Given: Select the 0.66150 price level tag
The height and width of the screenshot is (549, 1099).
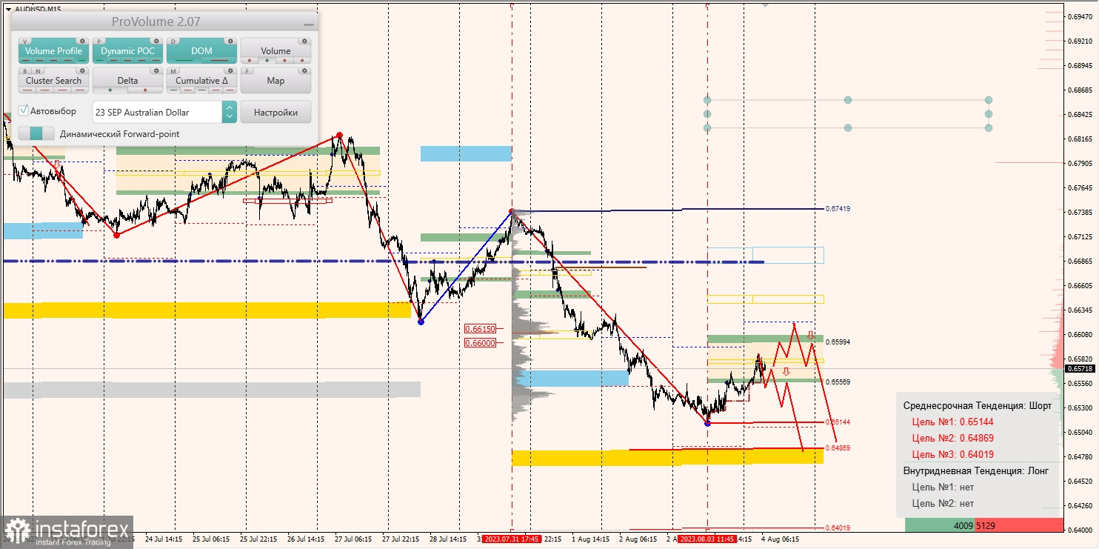Looking at the screenshot, I should [x=480, y=328].
